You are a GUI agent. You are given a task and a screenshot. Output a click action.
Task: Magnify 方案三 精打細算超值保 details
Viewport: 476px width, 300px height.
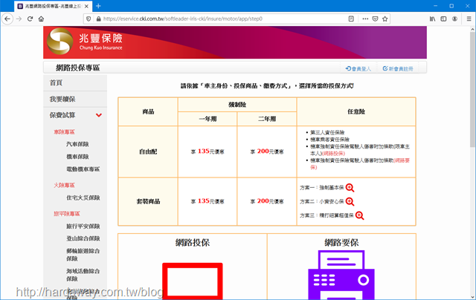[359, 215]
